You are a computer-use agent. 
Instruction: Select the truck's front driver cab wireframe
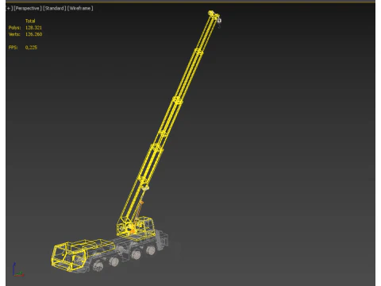click(x=69, y=257)
